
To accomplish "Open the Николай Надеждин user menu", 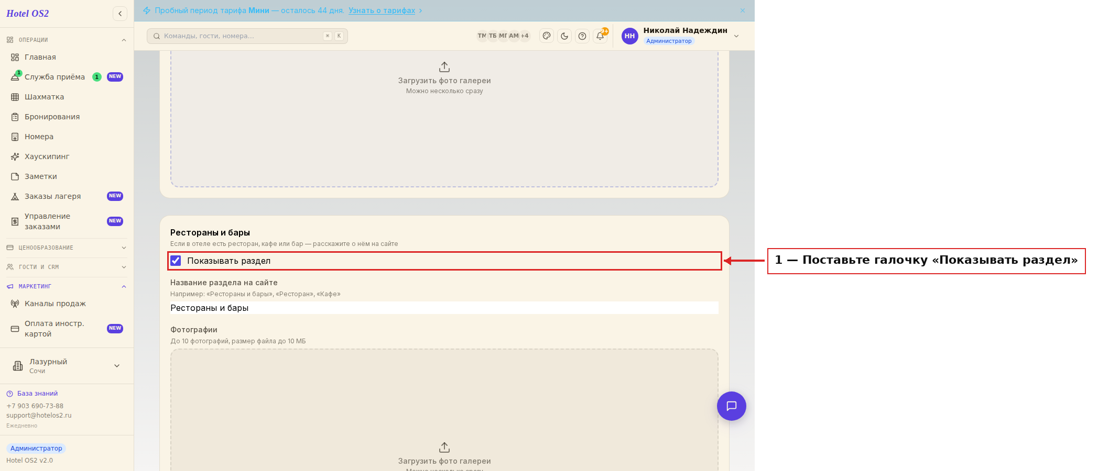I will point(680,36).
